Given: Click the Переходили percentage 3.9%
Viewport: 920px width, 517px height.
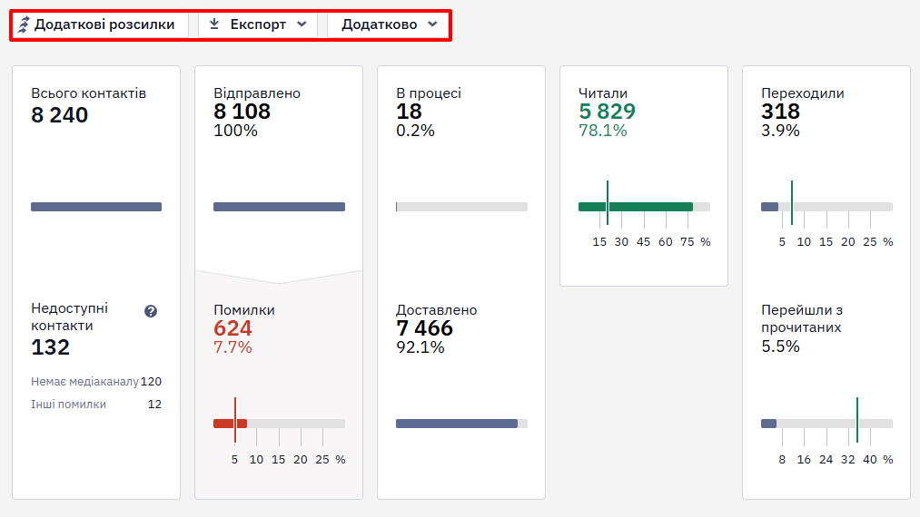Looking at the screenshot, I should coord(780,131).
